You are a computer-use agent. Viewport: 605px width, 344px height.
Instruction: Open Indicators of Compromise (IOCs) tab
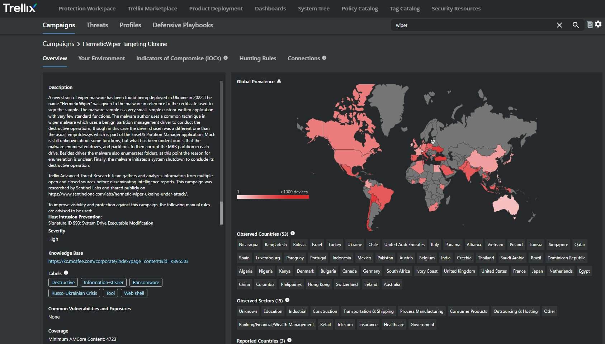(x=179, y=58)
